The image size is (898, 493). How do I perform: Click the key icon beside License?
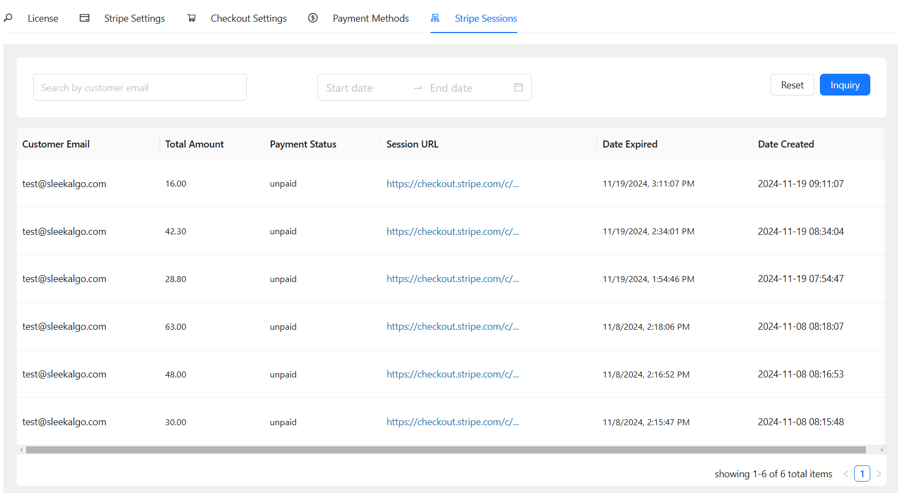[x=8, y=18]
